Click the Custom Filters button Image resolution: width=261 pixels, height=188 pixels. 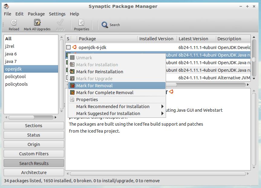coord(34,154)
